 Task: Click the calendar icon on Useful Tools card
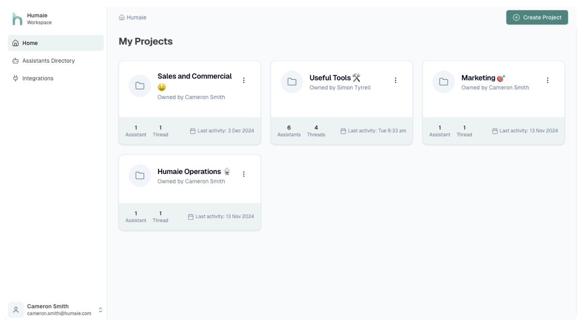click(343, 131)
